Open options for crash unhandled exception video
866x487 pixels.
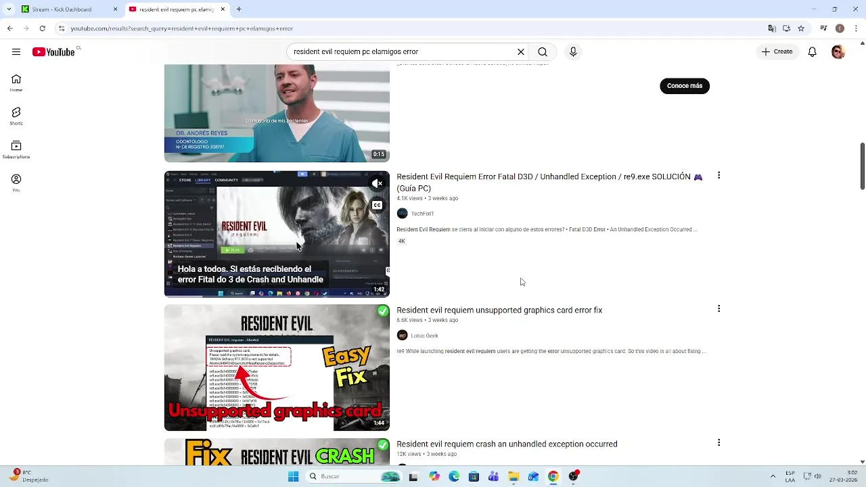(719, 443)
